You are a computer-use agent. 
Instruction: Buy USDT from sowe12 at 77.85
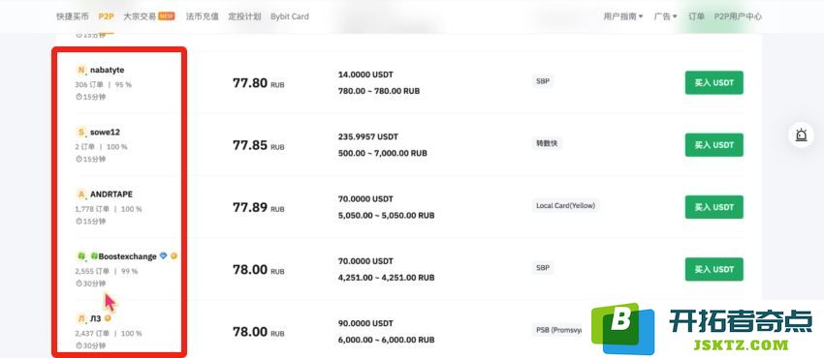pos(713,145)
